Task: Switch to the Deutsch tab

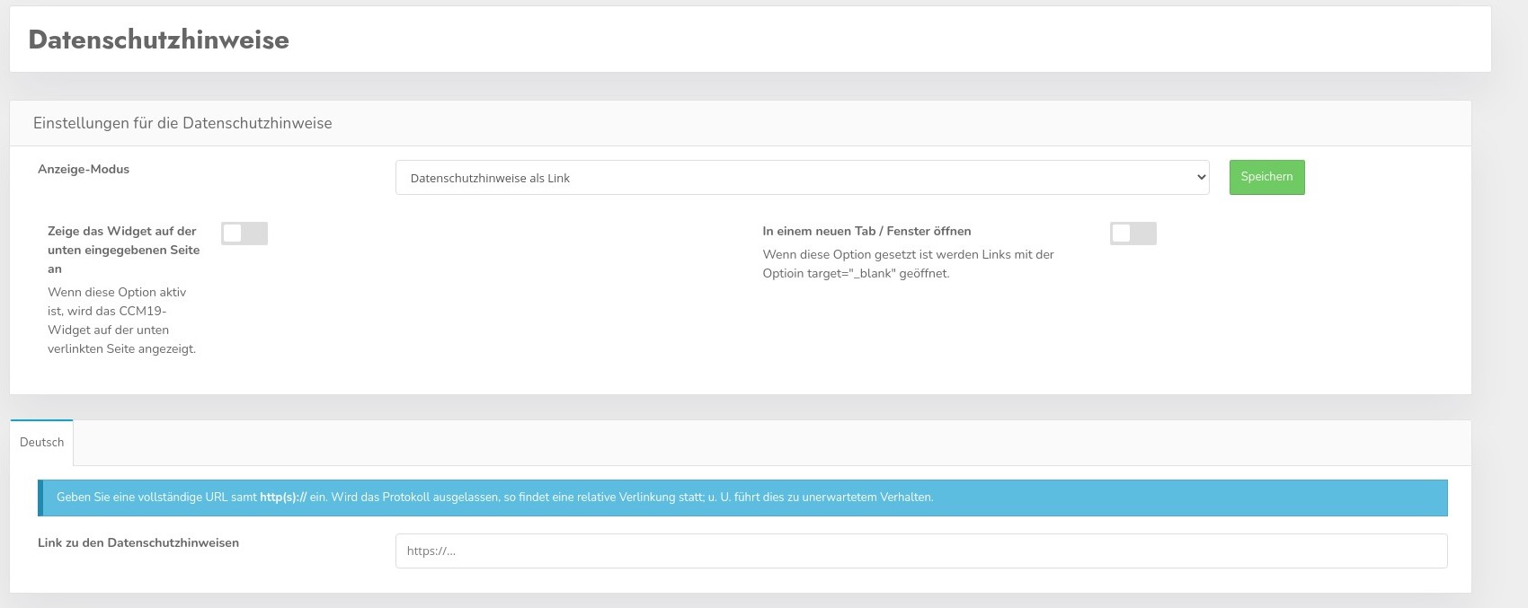Action: (41, 443)
